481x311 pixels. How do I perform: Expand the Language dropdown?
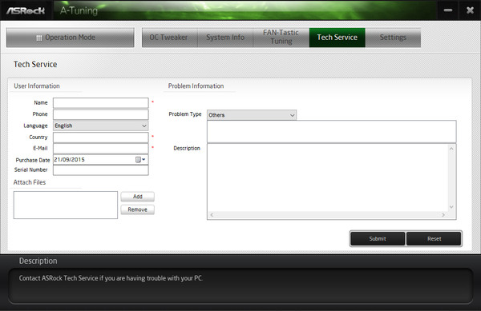[101, 126]
